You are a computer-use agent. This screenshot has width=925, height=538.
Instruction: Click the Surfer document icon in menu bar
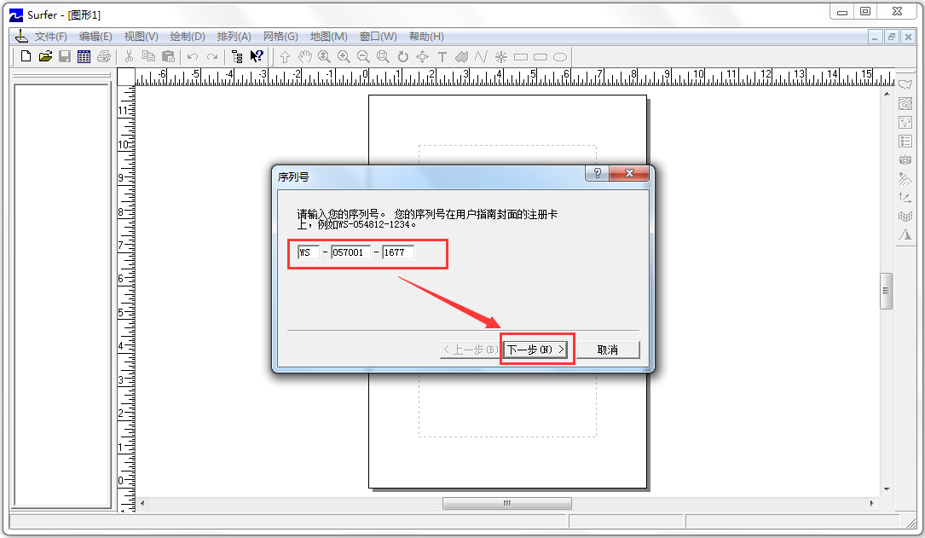[21, 37]
